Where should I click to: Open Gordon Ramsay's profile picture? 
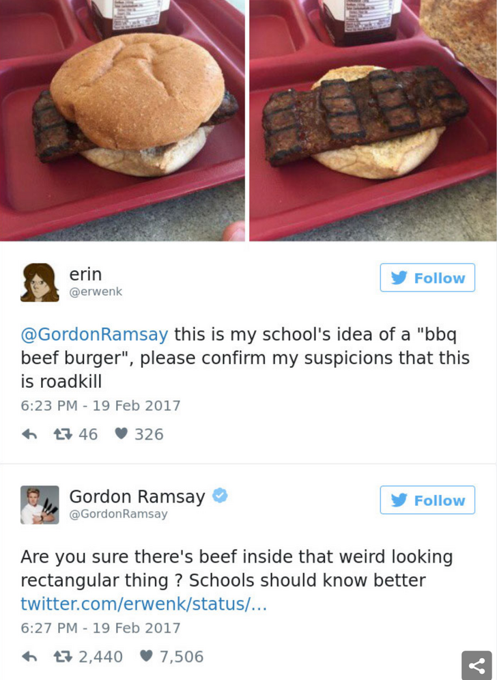tap(40, 505)
